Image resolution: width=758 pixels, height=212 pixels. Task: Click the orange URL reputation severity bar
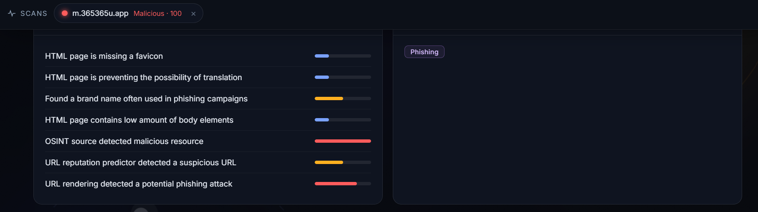coord(343,162)
